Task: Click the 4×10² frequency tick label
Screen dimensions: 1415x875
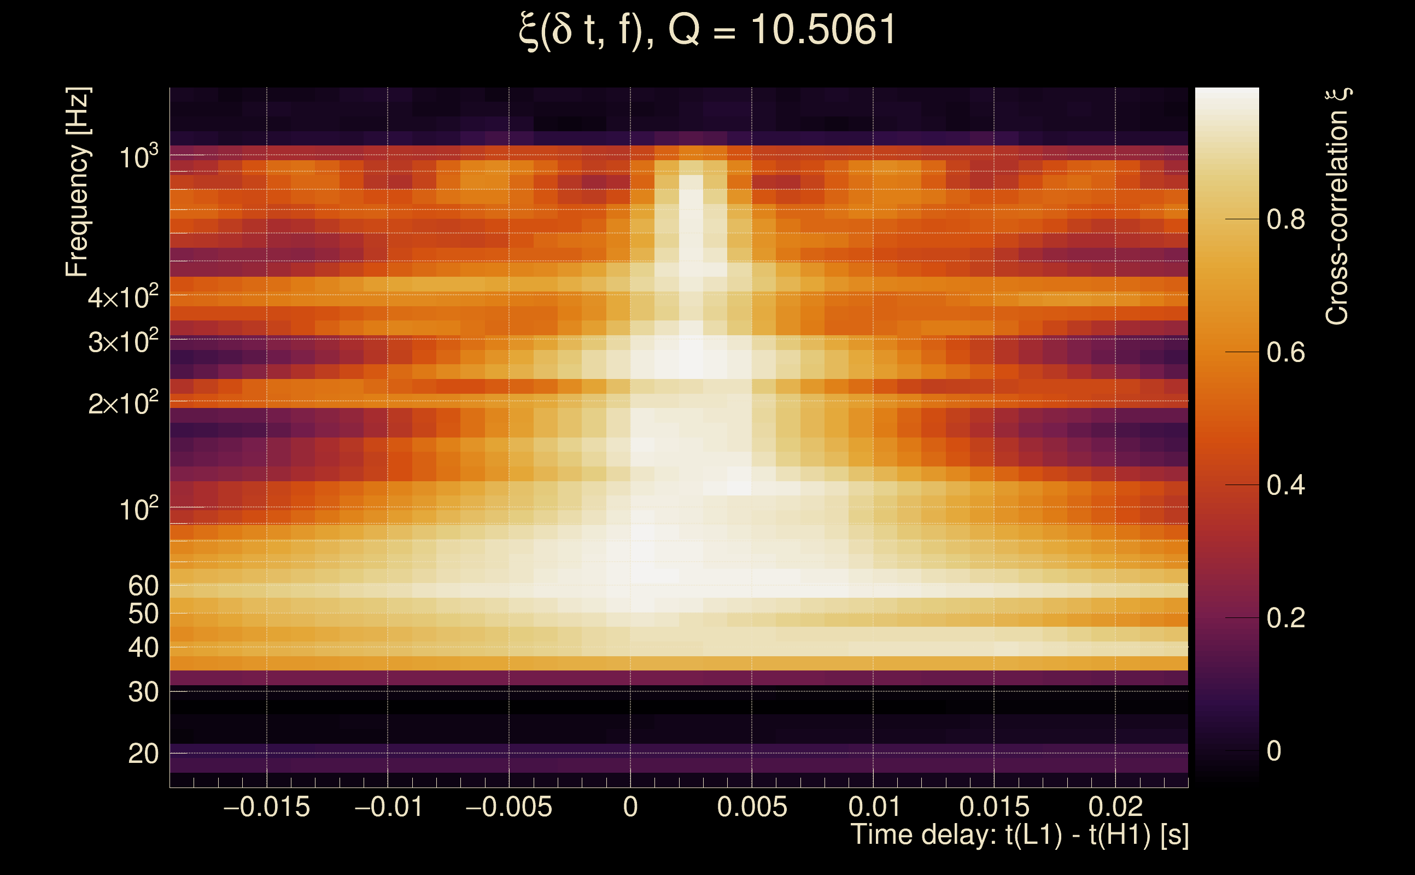Action: (x=123, y=297)
